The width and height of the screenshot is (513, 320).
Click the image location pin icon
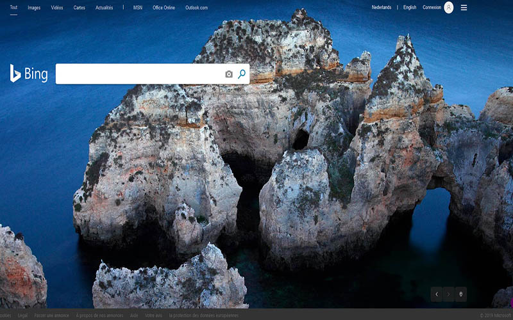pos(460,294)
